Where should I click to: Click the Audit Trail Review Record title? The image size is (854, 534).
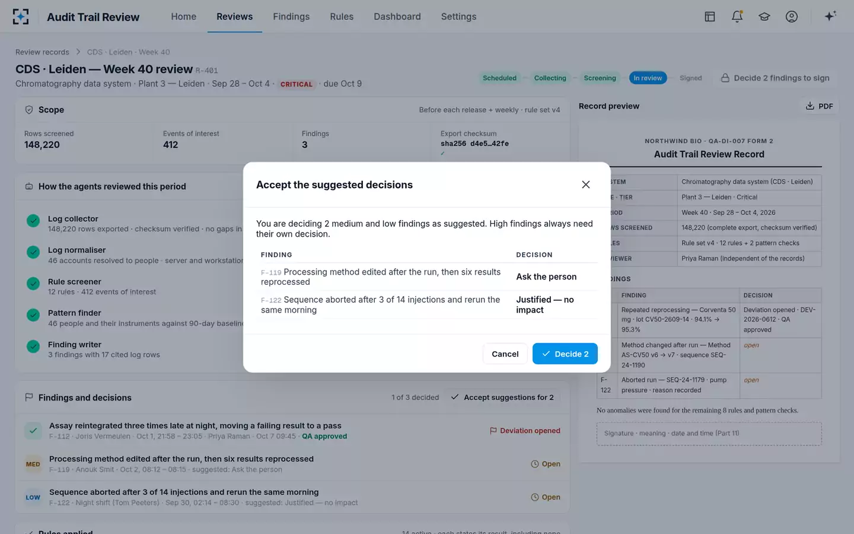(x=709, y=154)
